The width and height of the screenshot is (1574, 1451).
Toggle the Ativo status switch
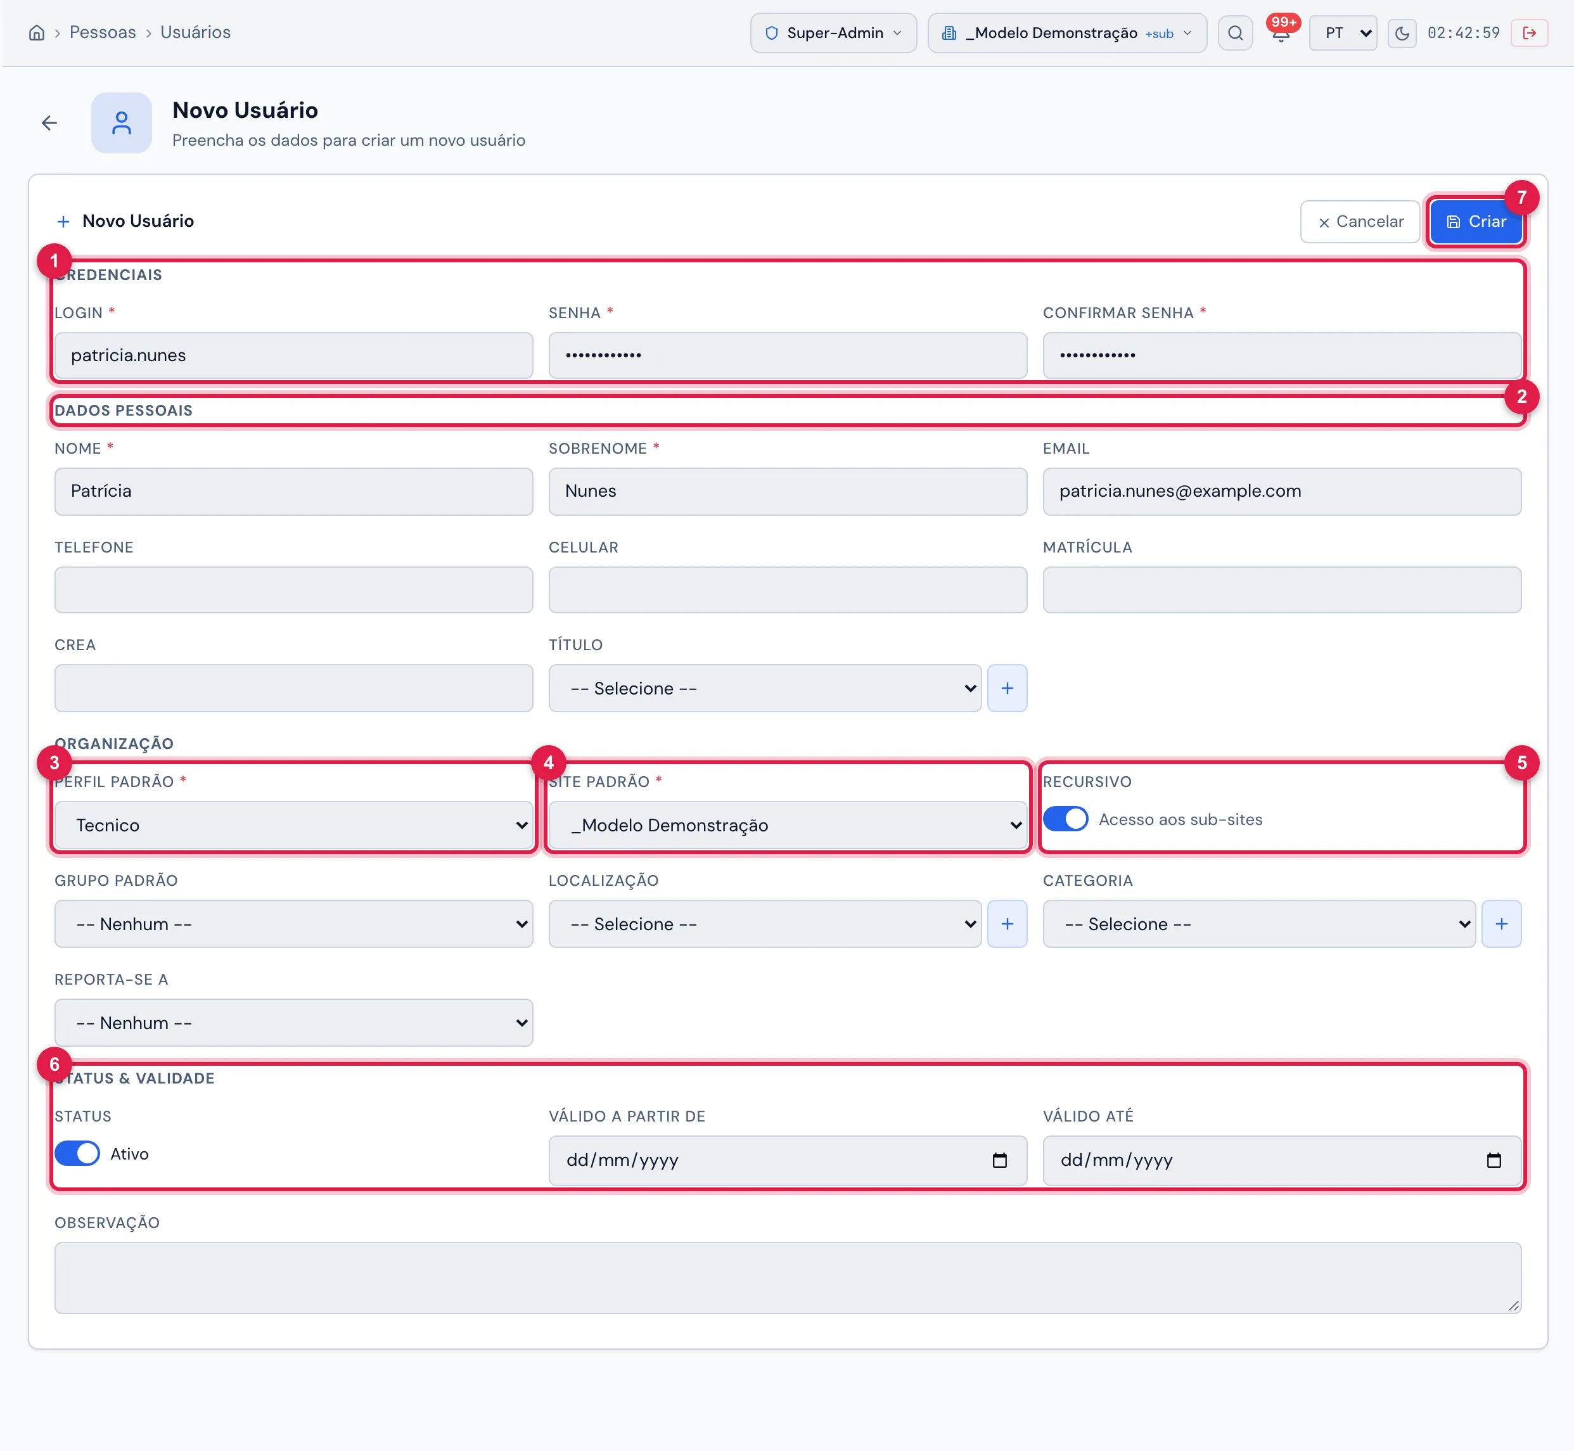coord(77,1153)
